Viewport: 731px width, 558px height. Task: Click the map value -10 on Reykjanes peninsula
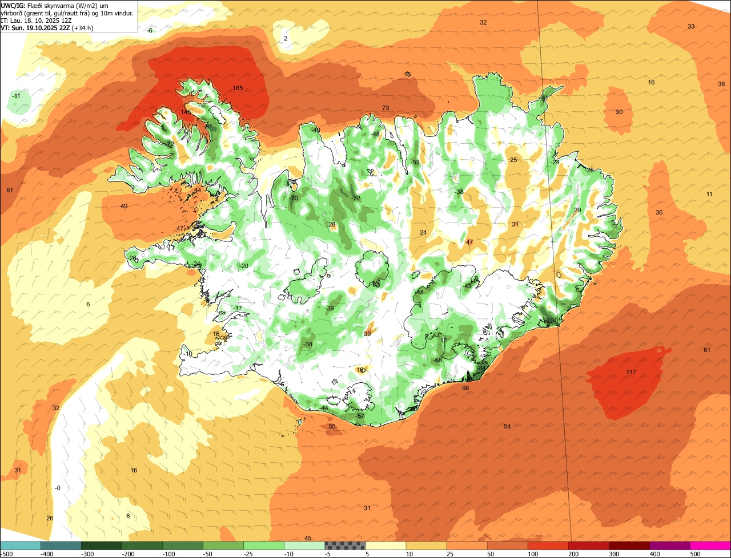[188, 354]
